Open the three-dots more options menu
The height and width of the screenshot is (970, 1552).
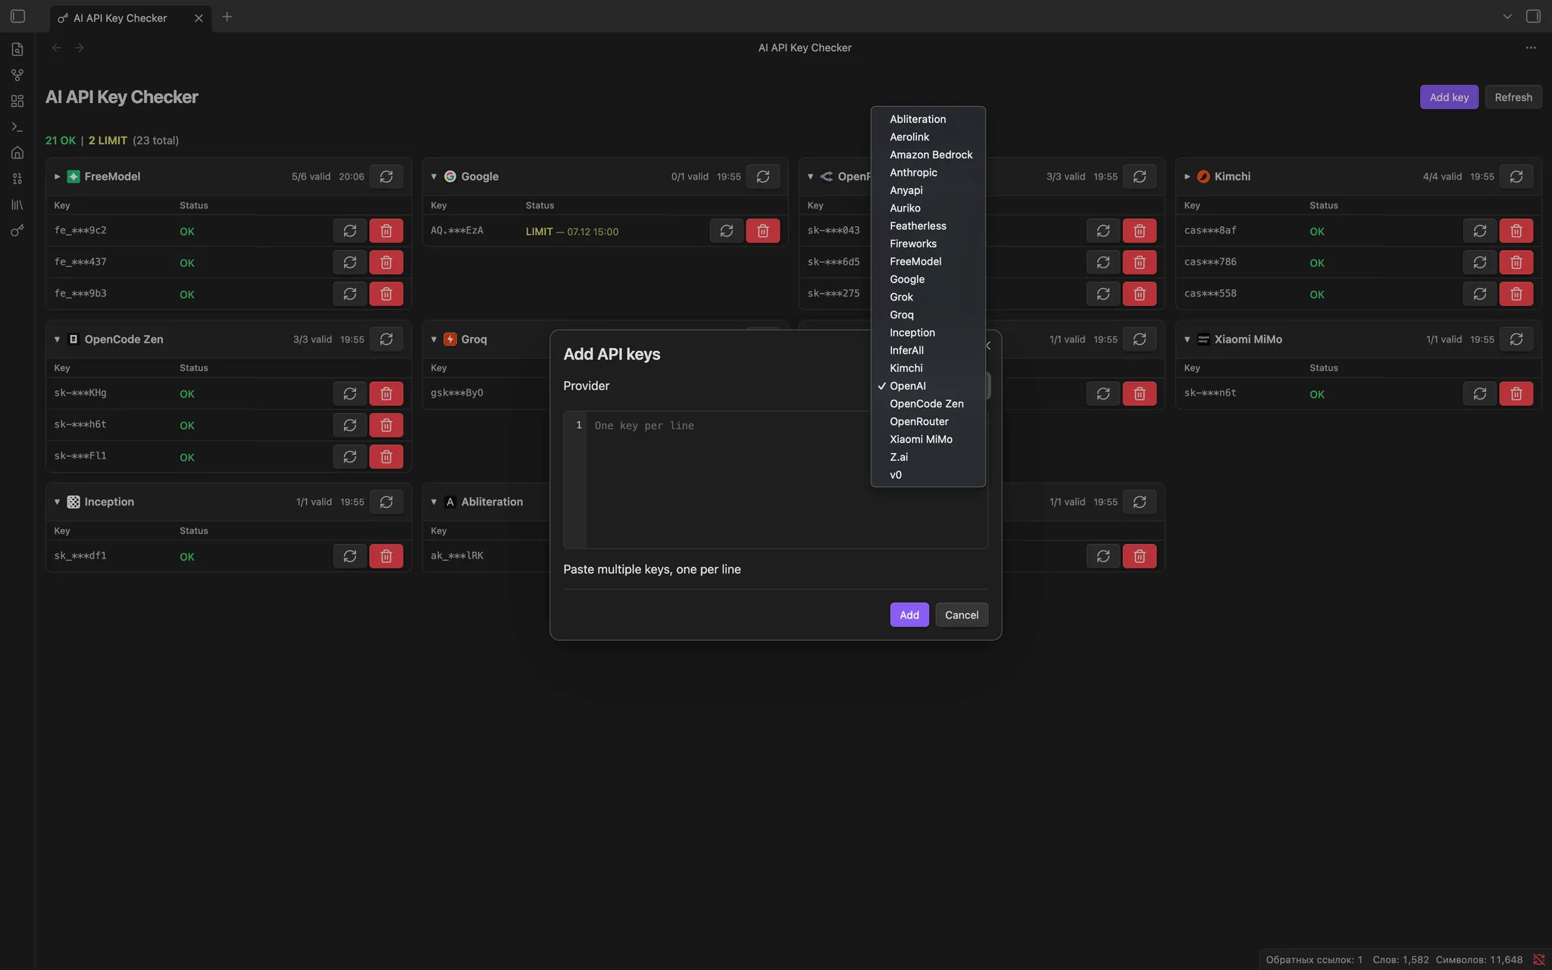(1530, 48)
